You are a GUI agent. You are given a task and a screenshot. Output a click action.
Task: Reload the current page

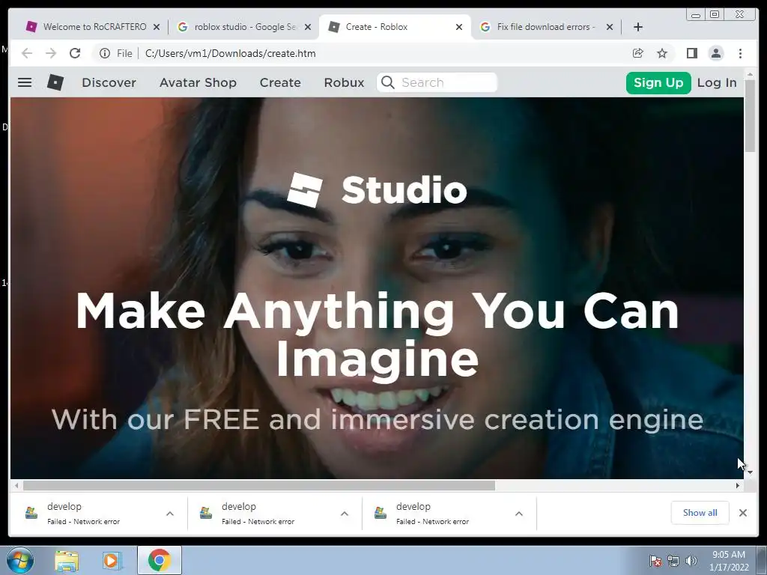(75, 53)
